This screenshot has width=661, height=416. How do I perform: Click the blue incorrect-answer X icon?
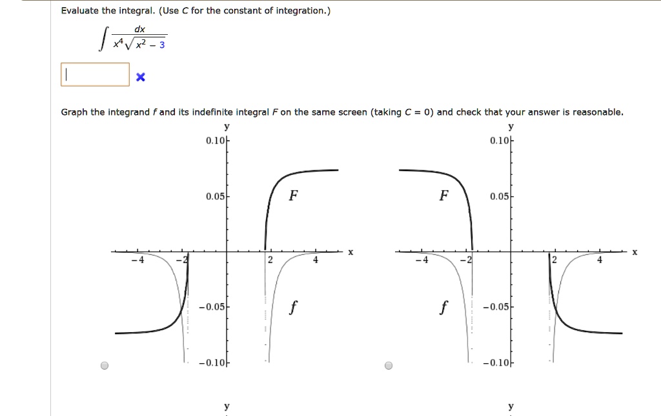[x=140, y=77]
